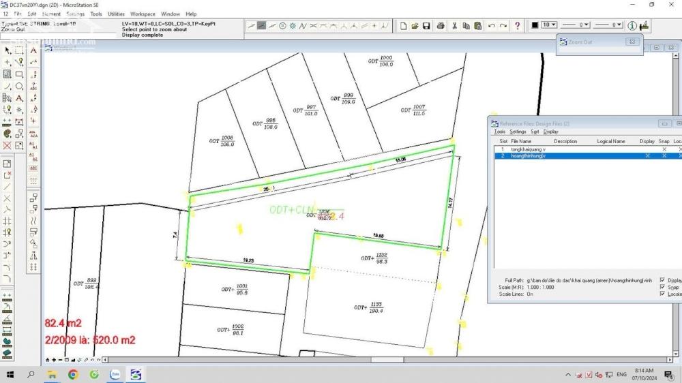
Task: Toggle the Display checkbox in Reference Files
Action: tap(662, 280)
